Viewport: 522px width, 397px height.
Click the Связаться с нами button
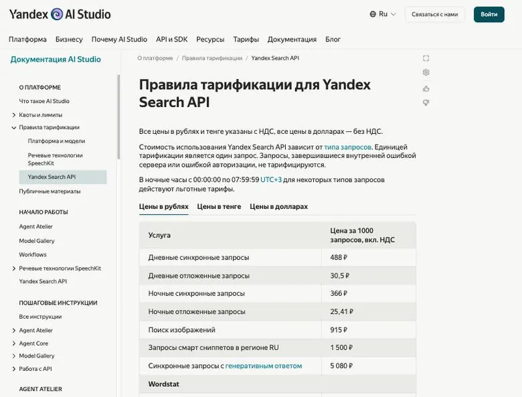click(434, 14)
